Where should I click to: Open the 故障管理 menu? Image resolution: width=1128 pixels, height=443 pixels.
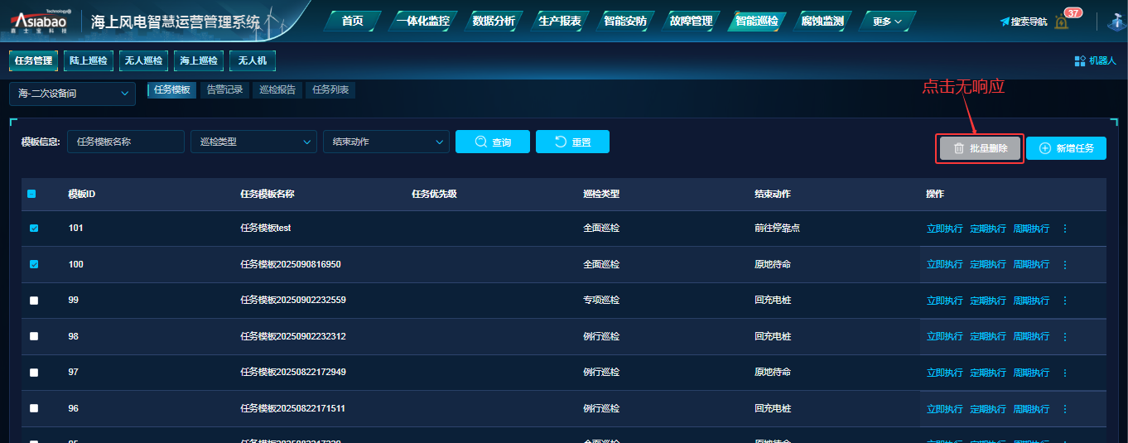pos(691,21)
